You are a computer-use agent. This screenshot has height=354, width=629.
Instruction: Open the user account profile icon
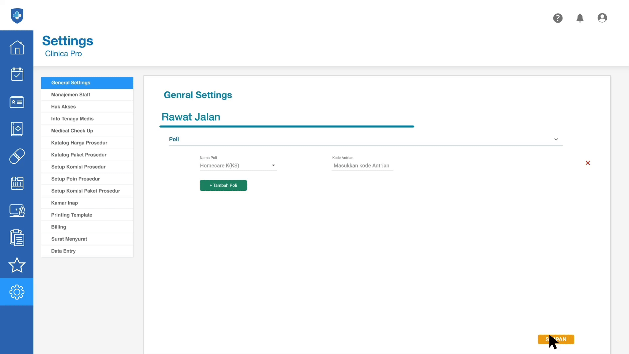coord(602,18)
